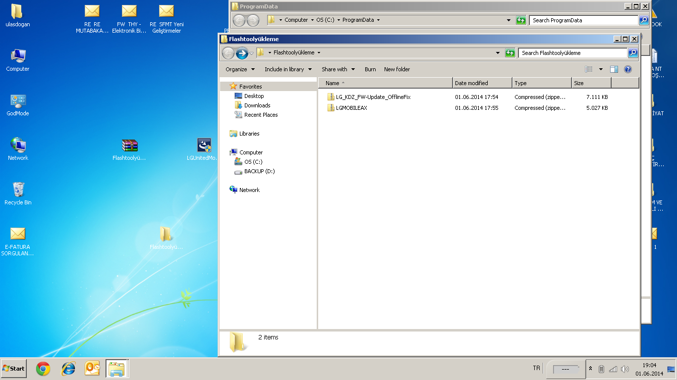Select the Flashtoolyü folder icon on the desktop
This screenshot has height=380, width=677.
[x=166, y=238]
